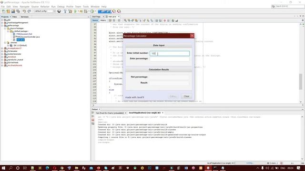Viewport: 305px width, 171px height.
Task: Click the red Stop icon in Output
Action: (x=93, y=120)
